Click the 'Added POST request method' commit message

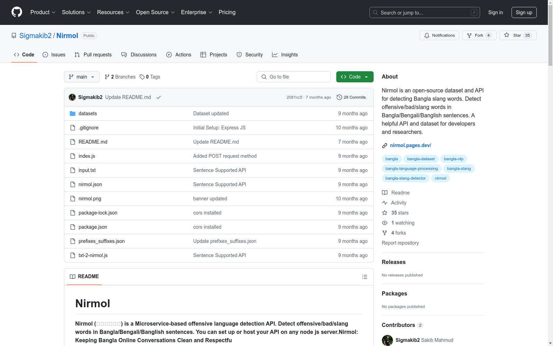[x=225, y=156]
